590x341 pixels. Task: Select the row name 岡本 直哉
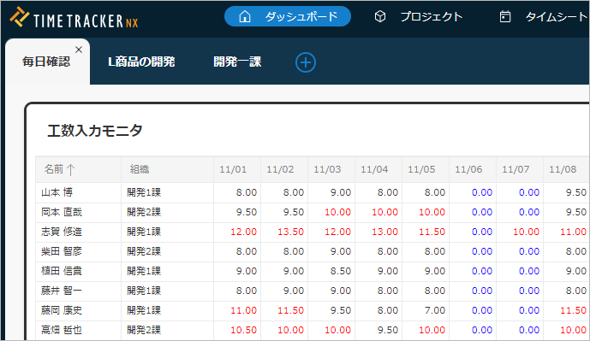pos(62,212)
